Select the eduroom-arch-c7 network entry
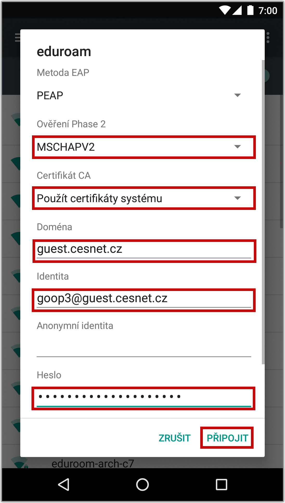 [93, 463]
